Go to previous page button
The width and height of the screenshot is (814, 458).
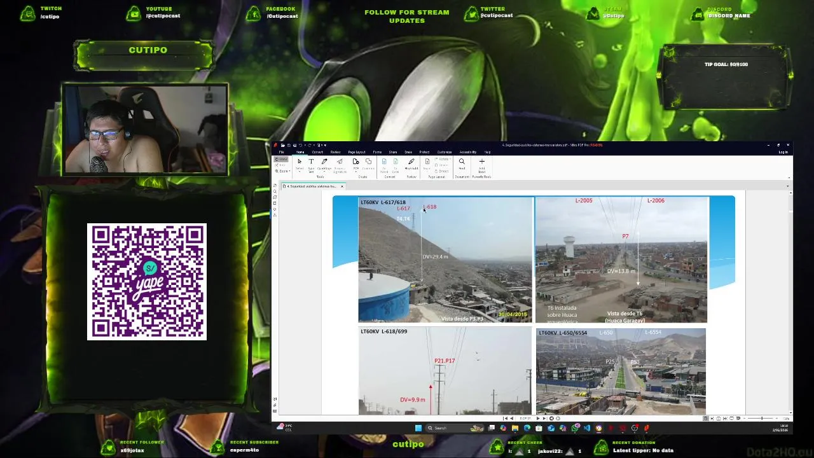[x=511, y=419]
